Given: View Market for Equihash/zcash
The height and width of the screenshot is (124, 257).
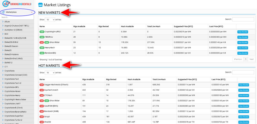Looking at the screenshot, I should 243,90.
